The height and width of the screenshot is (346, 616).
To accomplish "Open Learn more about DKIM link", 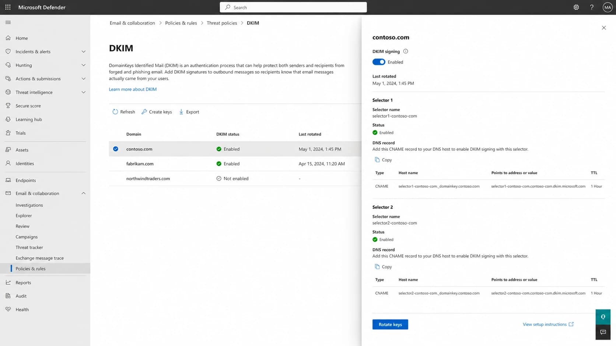I will click(x=133, y=89).
